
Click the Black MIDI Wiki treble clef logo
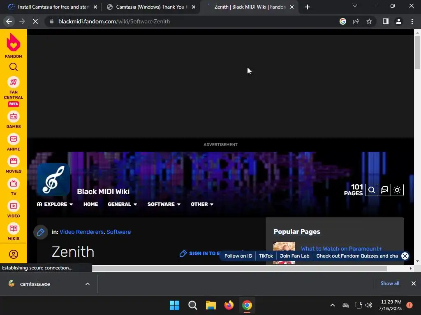53,180
